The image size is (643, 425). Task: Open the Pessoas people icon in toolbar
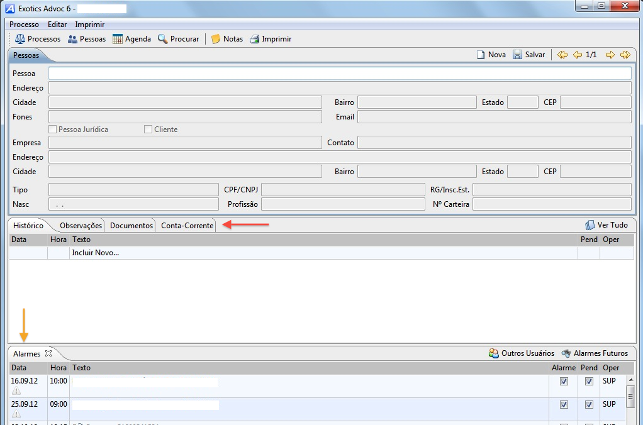pyautogui.click(x=72, y=39)
